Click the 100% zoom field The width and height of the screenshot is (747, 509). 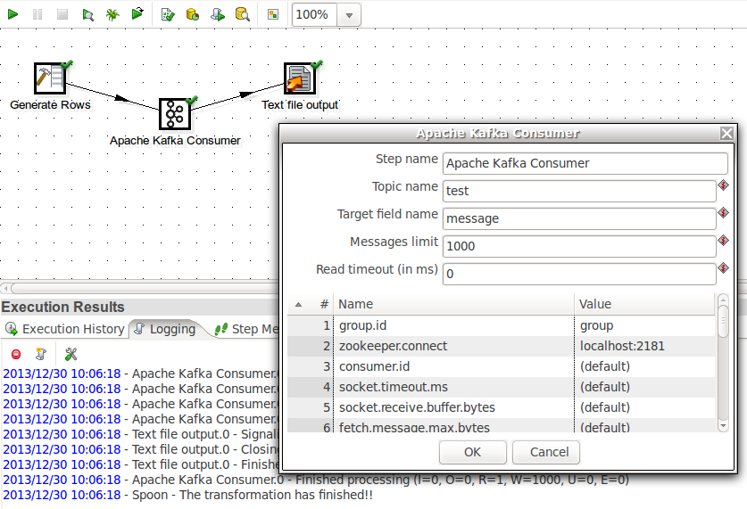click(314, 15)
